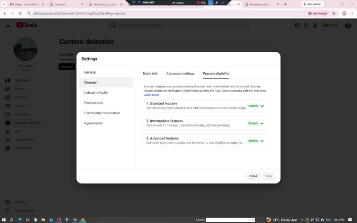This screenshot has width=357, height=223.
Task: Click the channel profile picture thumbnail
Action: 25,49
